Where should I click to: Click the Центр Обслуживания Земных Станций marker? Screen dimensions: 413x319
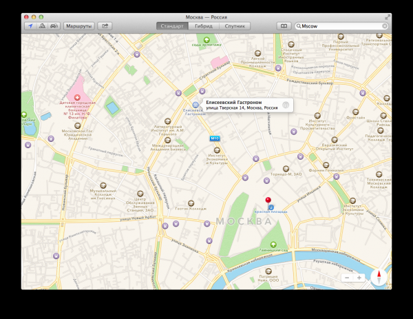[140, 194]
